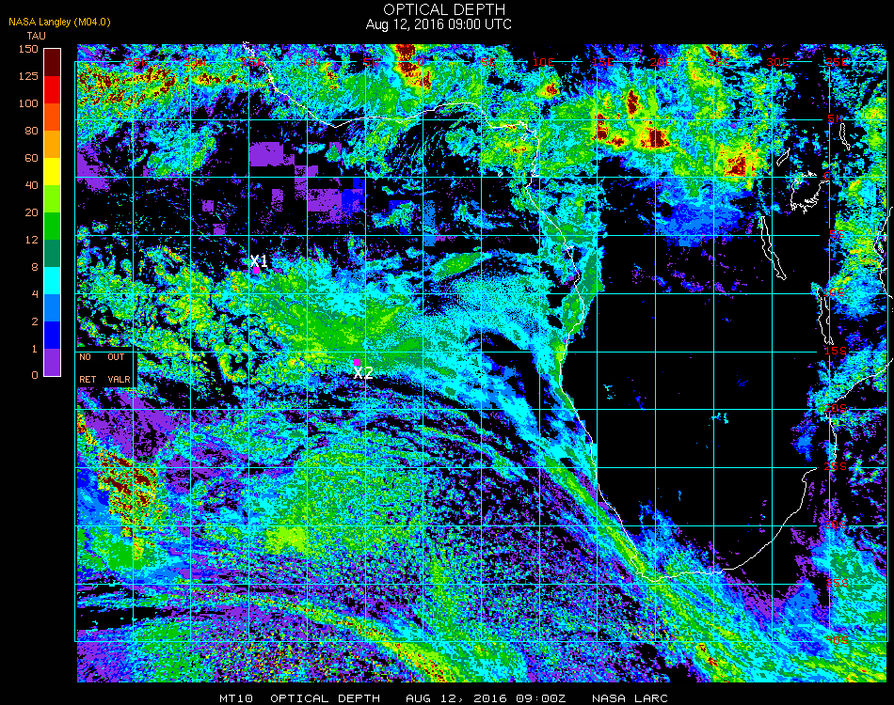Click the 60 value on colorbar scale

coord(31,158)
